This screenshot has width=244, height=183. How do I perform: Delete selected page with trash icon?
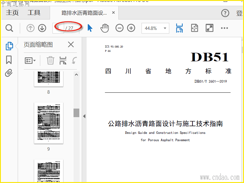[x=50, y=60]
